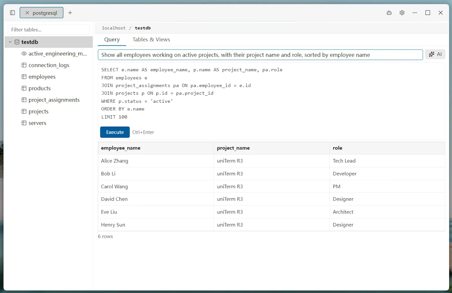Click the servers table icon
This screenshot has height=293, width=452.
tap(24, 123)
